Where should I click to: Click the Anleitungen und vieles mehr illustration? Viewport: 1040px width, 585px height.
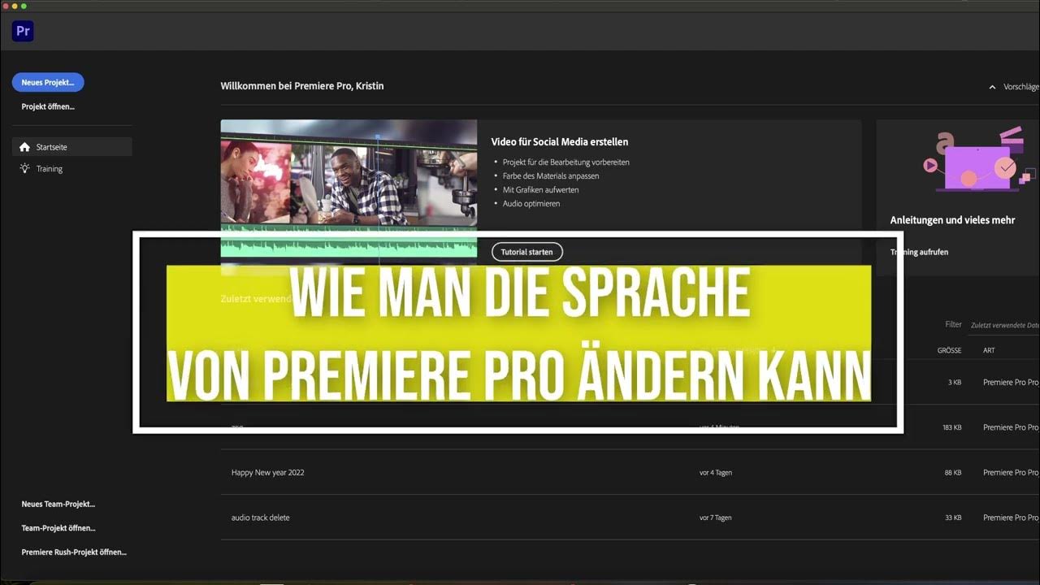point(979,158)
